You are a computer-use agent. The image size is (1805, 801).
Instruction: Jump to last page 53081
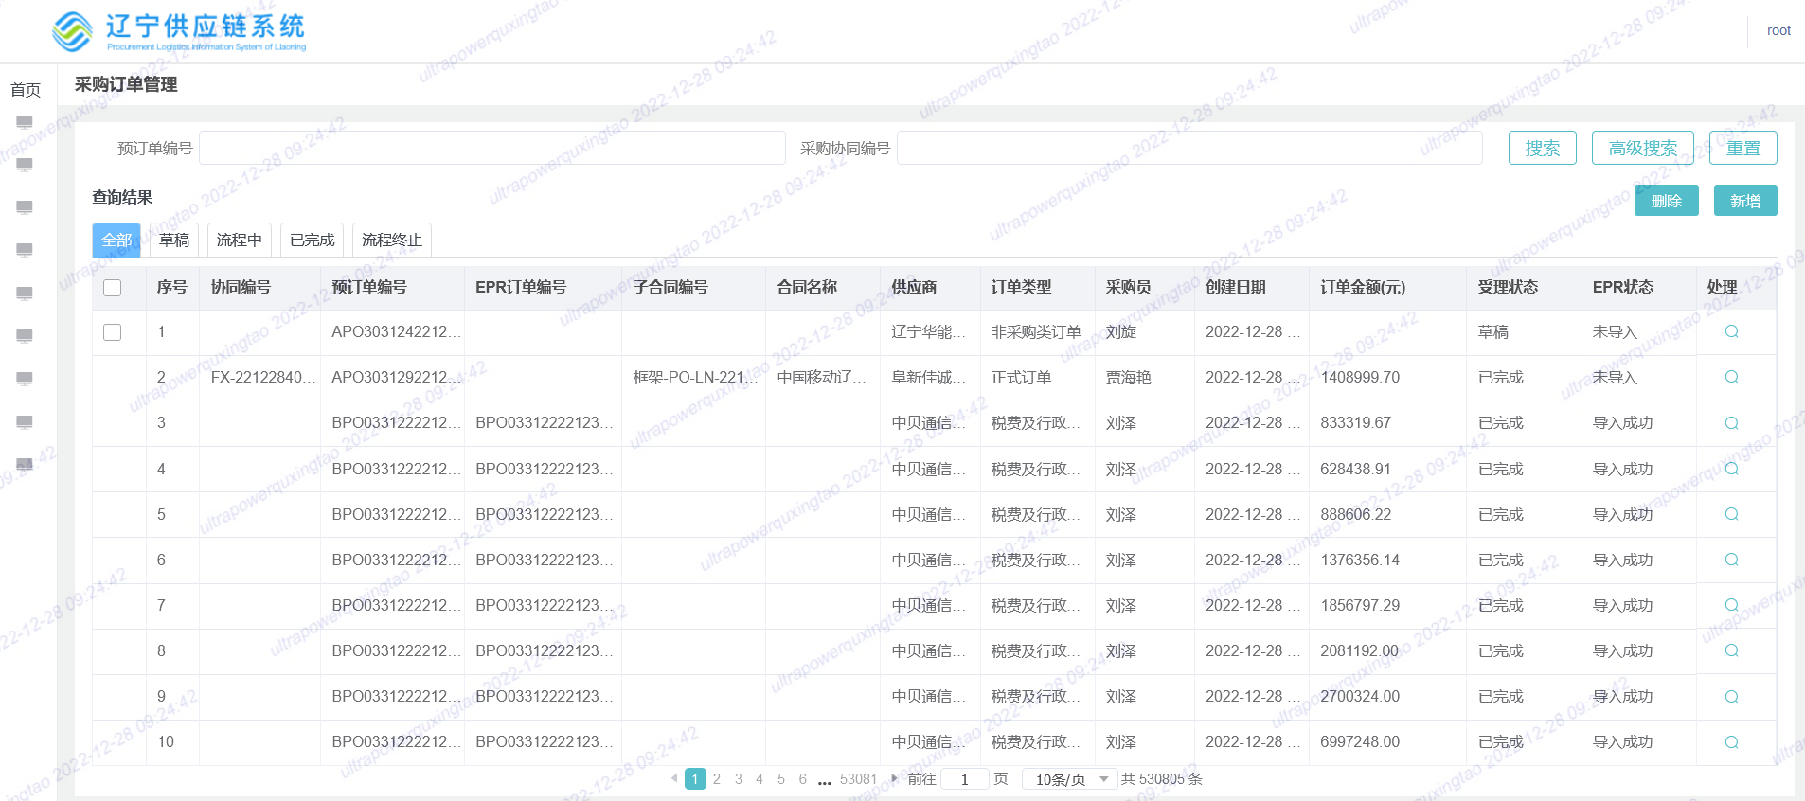[859, 779]
